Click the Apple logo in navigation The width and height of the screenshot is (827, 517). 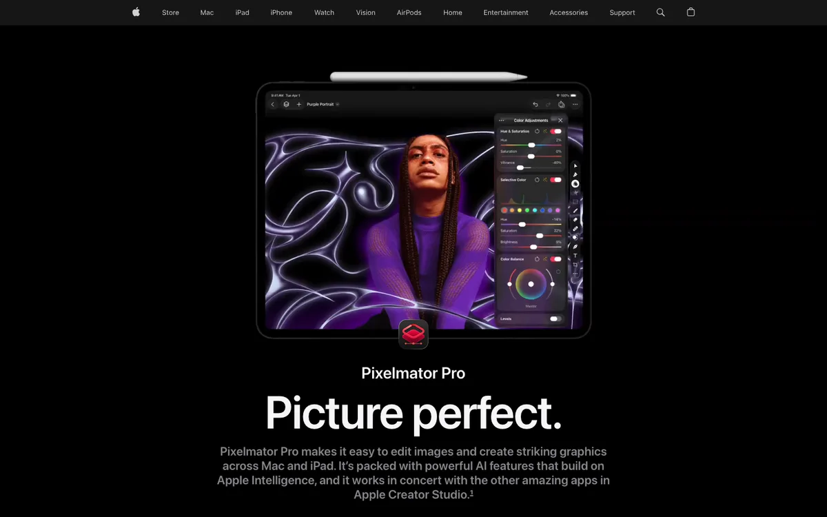[136, 12]
